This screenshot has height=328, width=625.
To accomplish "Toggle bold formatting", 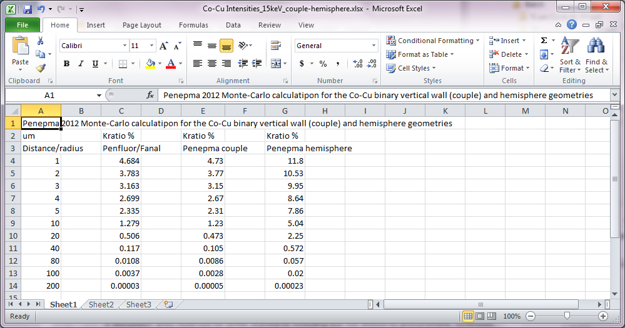I will click(x=66, y=64).
